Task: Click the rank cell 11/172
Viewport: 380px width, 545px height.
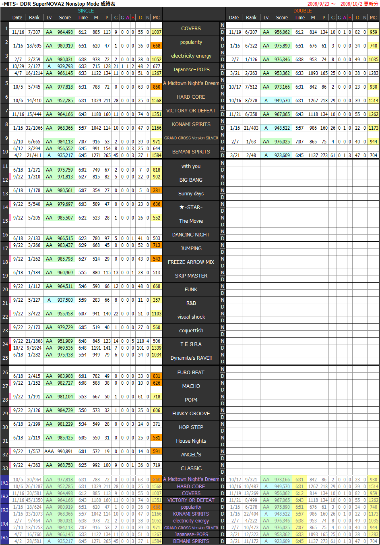Action: (x=251, y=541)
